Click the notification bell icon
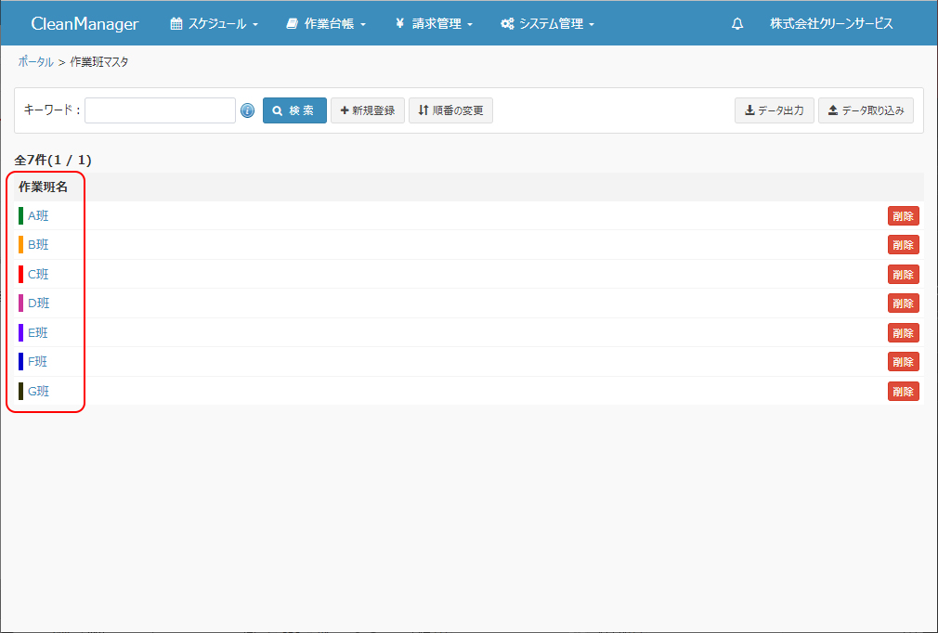Screen dimensions: 938x633 pyautogui.click(x=737, y=24)
